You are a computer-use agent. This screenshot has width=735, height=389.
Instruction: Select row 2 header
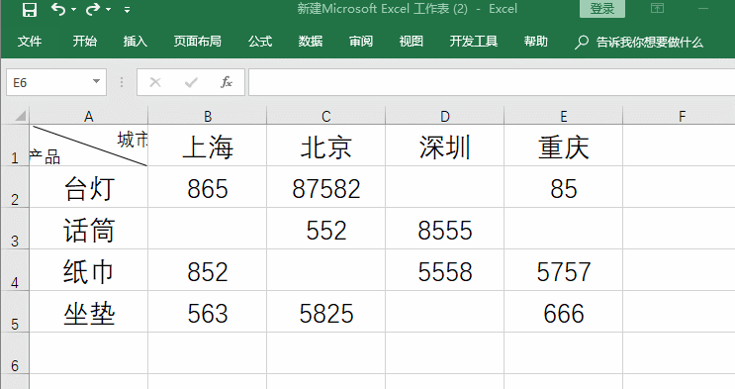[15, 187]
